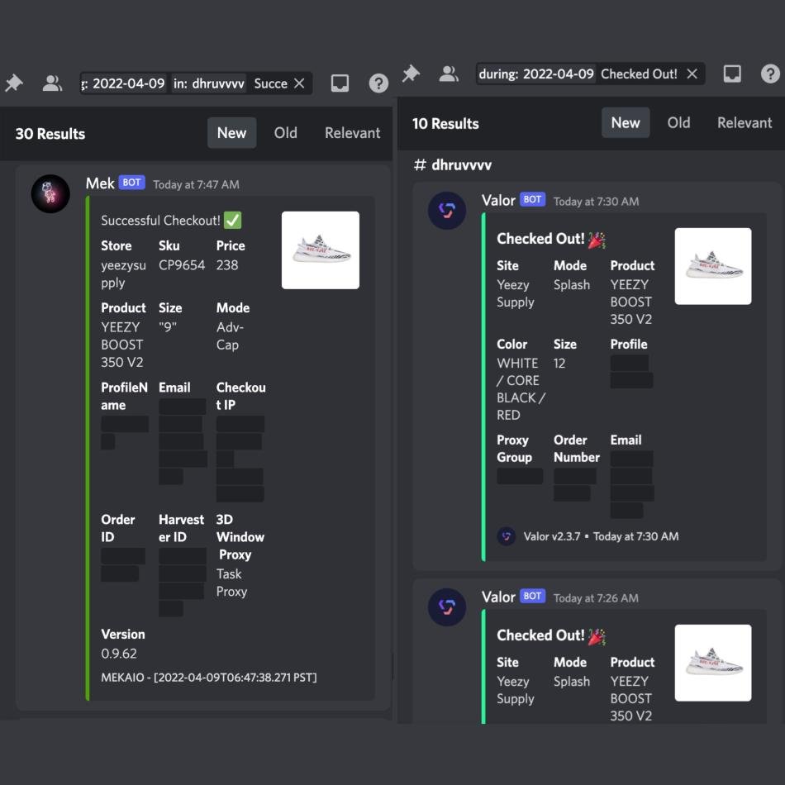
Task: Open pinned messages in left Discord panel
Action: 14,83
